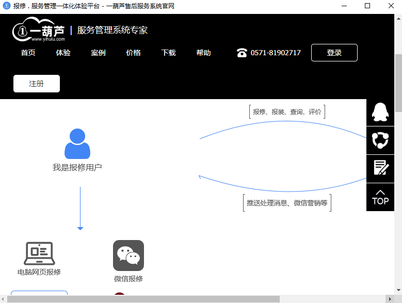Image resolution: width=402 pixels, height=303 pixels.
Task: Click the 报修、报装、查询、评价 text box
Action: (287, 112)
